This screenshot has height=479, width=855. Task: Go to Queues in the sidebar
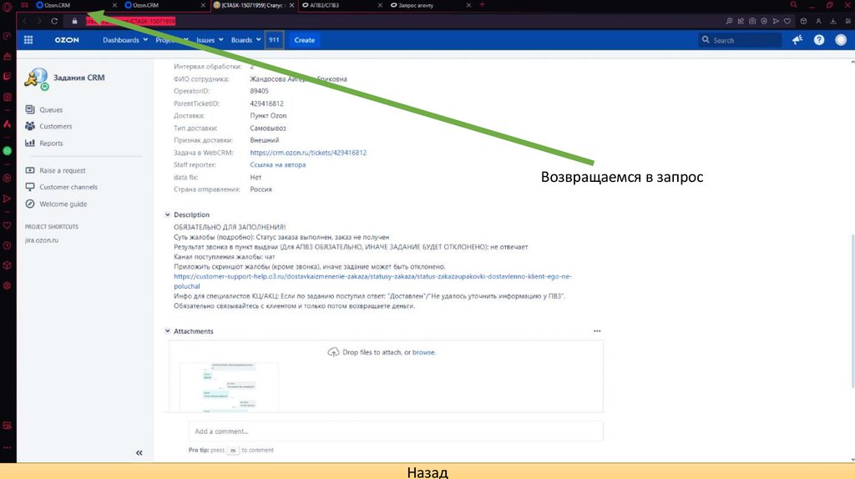tap(51, 109)
